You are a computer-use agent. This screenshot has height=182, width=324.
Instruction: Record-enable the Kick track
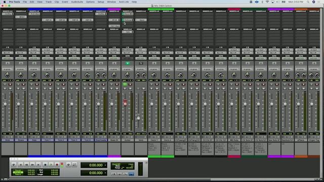pos(10,84)
